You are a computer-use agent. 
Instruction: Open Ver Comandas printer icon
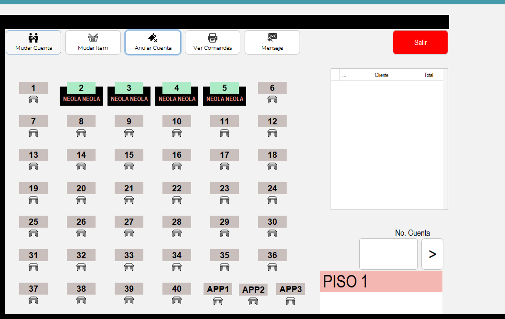coord(213,38)
